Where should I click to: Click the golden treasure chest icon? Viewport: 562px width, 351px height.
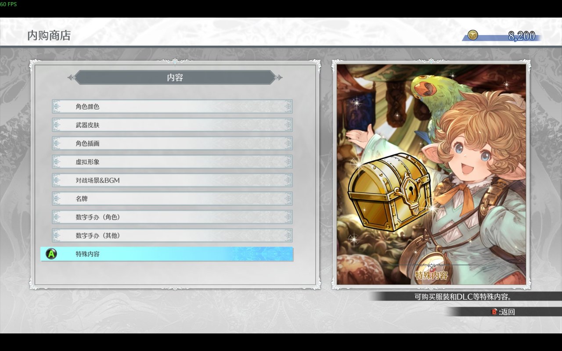390,191
